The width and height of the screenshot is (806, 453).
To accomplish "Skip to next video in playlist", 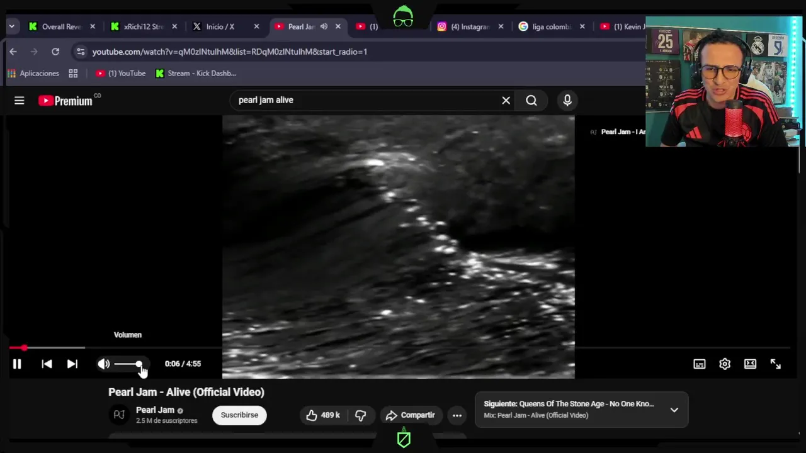I will 72,364.
